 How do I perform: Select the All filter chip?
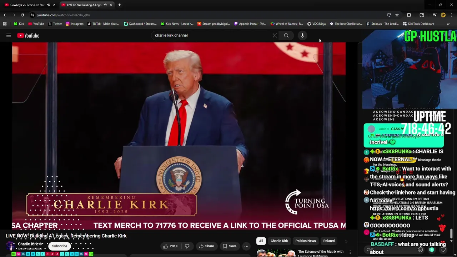(x=261, y=241)
